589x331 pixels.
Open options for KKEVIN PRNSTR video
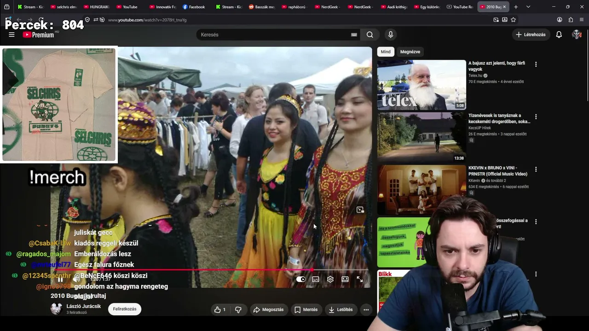pos(536,169)
